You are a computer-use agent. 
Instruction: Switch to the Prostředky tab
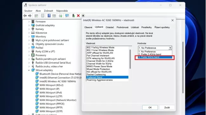coord(146,27)
